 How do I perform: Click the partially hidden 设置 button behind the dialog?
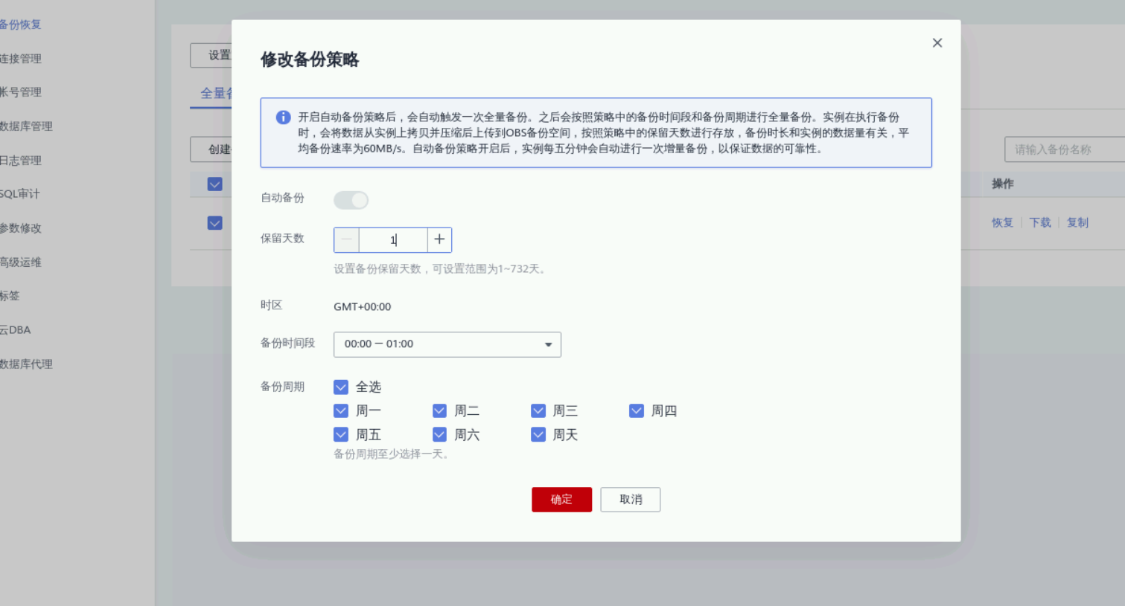click(211, 55)
